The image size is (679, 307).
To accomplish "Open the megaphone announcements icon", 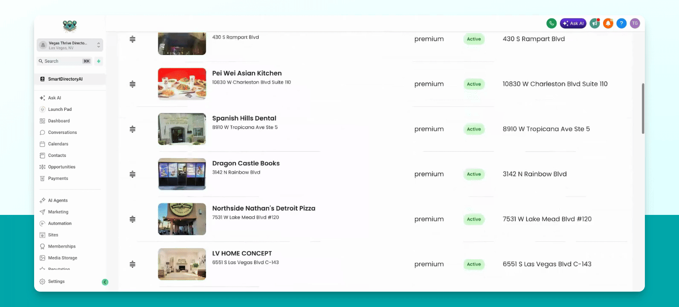I will tap(595, 23).
